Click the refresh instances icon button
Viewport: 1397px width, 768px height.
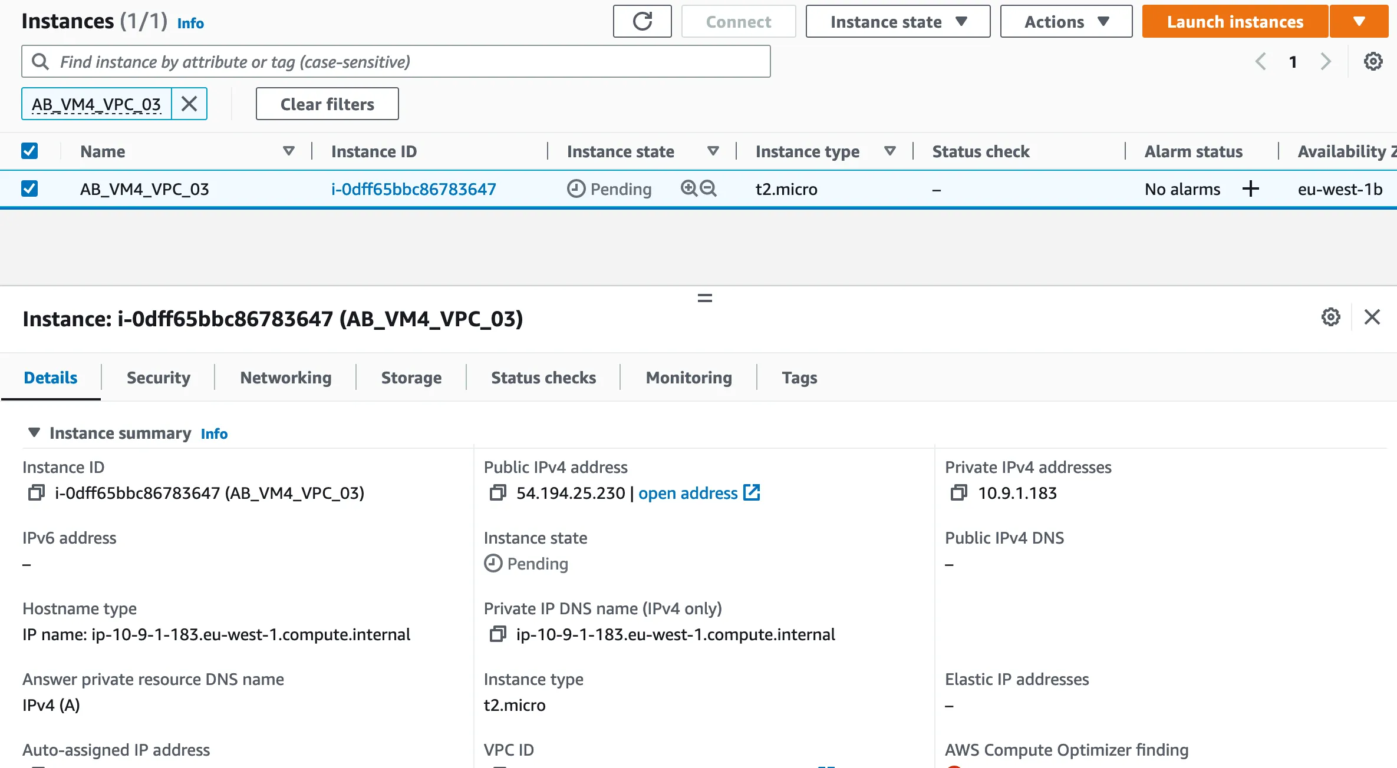click(x=642, y=22)
